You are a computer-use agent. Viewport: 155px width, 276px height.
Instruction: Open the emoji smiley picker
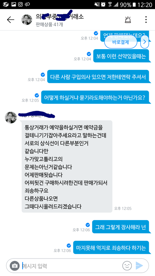(127, 266)
